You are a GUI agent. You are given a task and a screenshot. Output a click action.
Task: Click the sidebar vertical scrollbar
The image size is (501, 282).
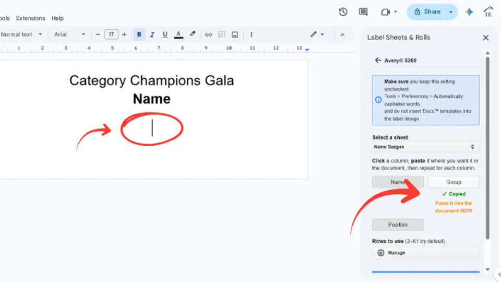coord(487,148)
